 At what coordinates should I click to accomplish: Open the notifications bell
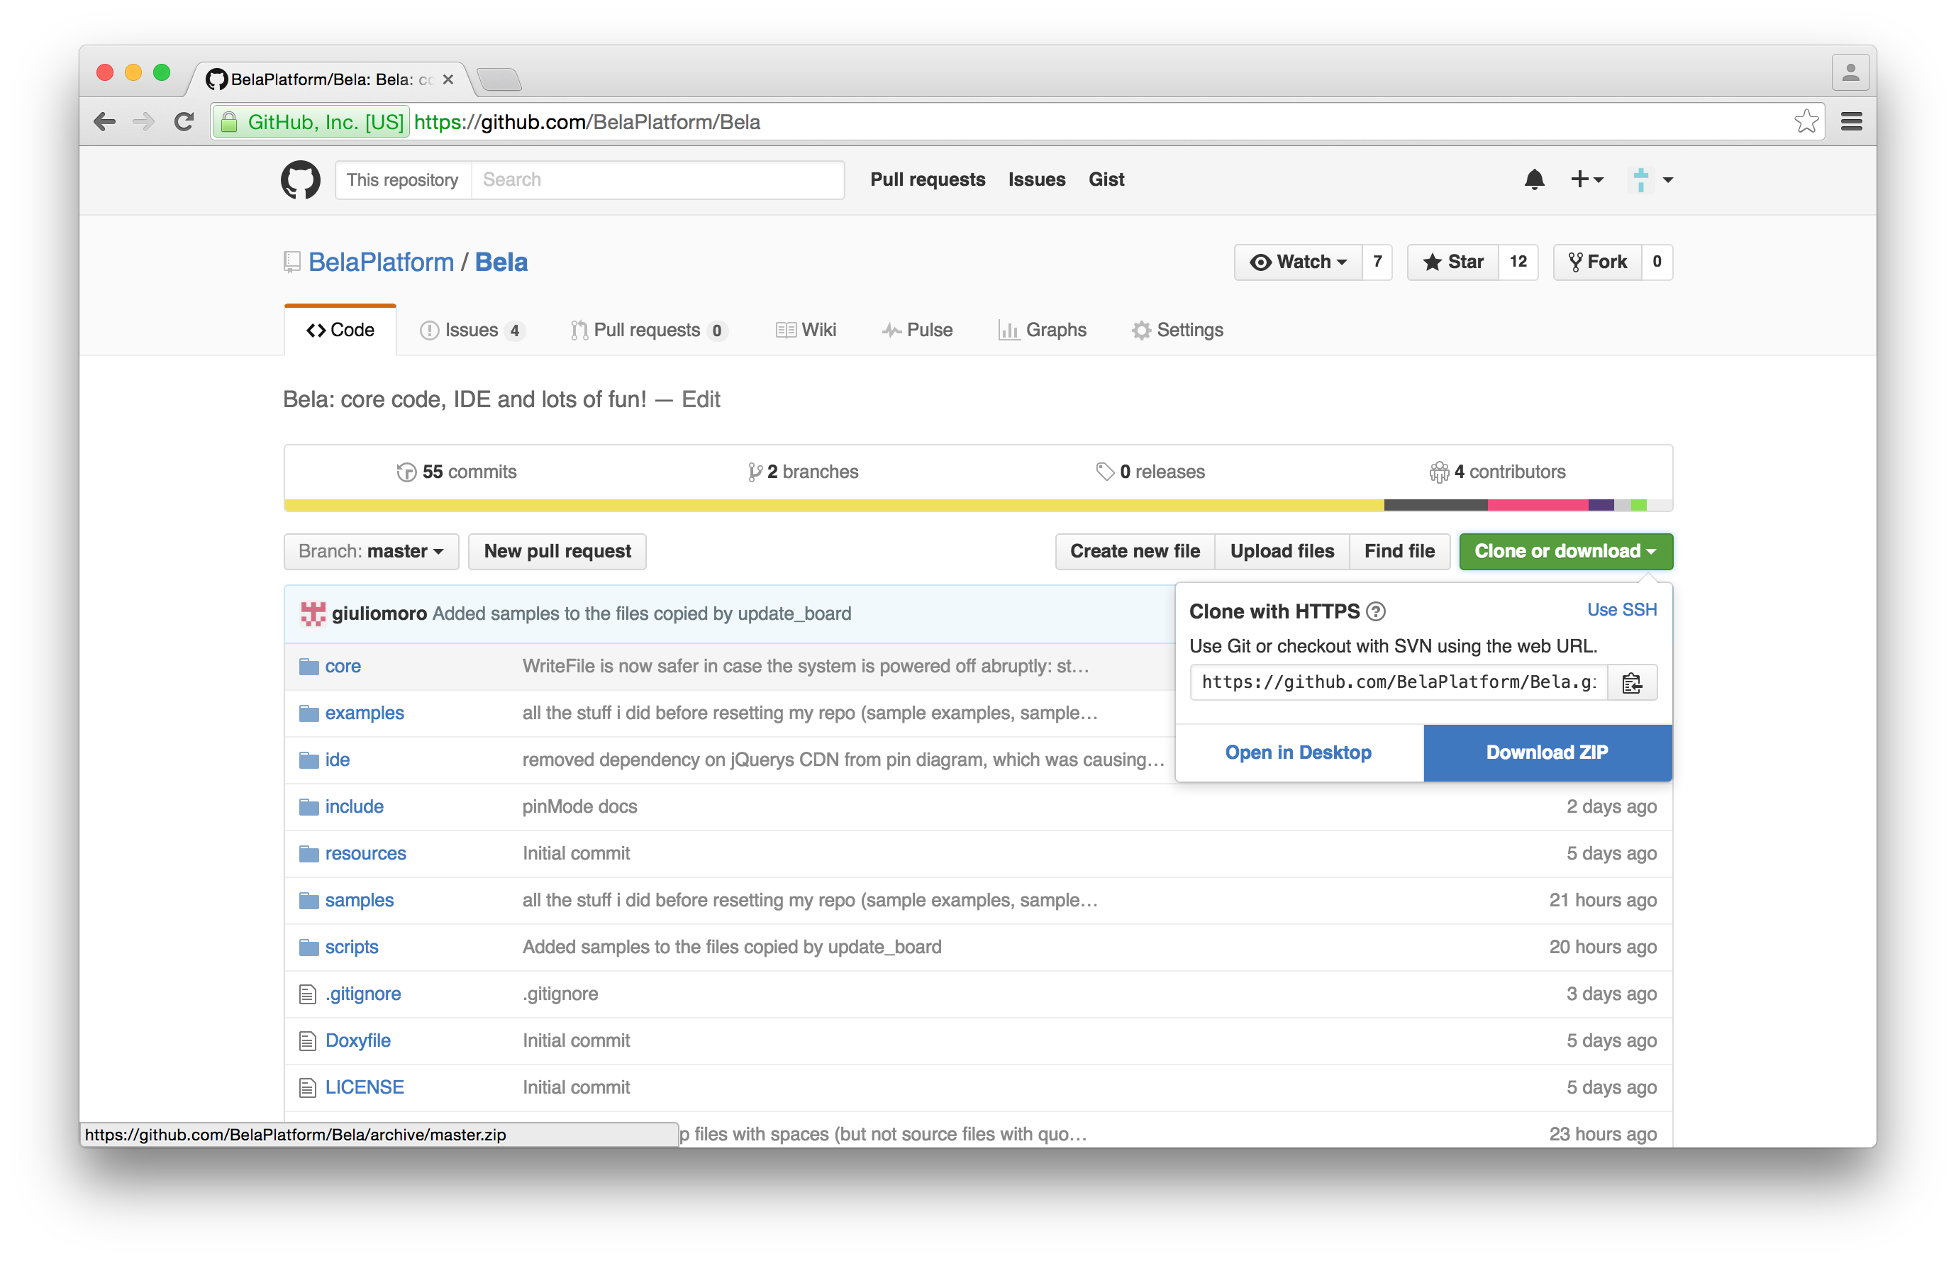click(1534, 179)
